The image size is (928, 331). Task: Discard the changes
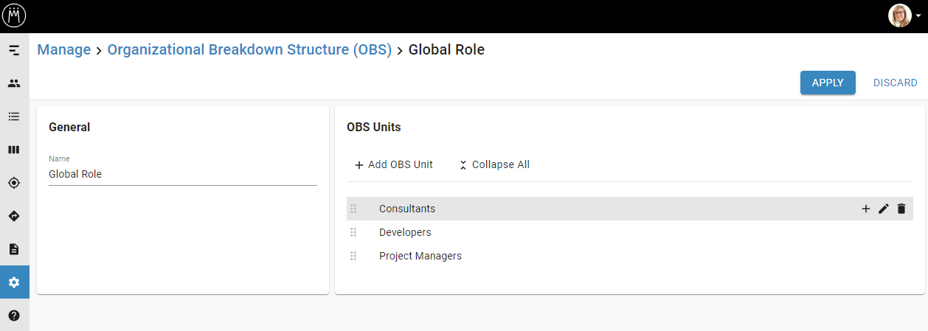[895, 83]
